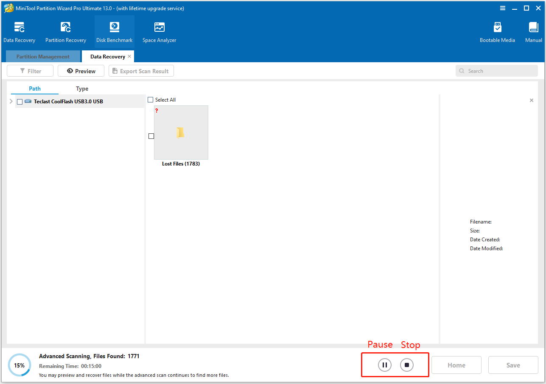The width and height of the screenshot is (546, 384).
Task: Switch to the Partition Management tab
Action: click(x=43, y=57)
